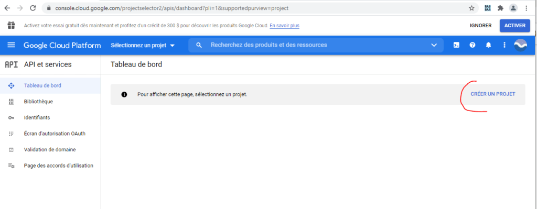The image size is (537, 209).
Task: Click the API logo icon
Action: pos(12,64)
